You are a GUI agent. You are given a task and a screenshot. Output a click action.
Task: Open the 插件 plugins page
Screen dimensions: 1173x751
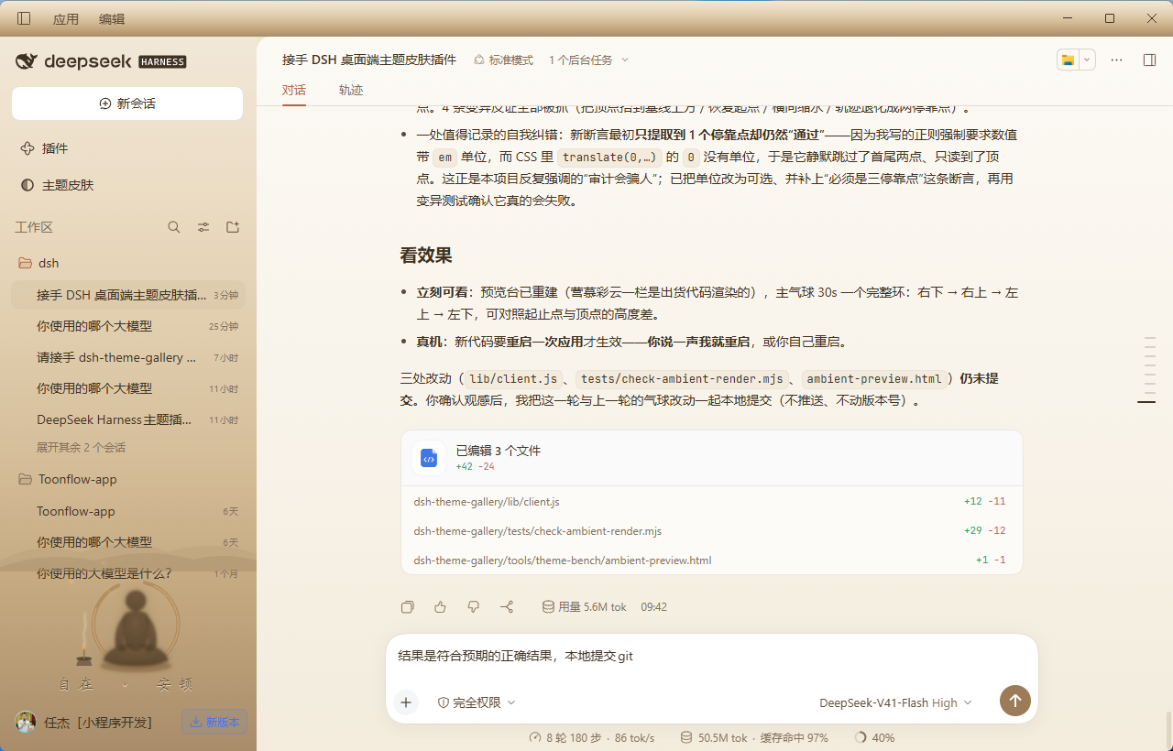coord(127,148)
